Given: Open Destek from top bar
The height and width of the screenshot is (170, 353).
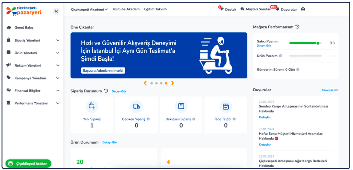Looking at the screenshot, I should (x=231, y=9).
